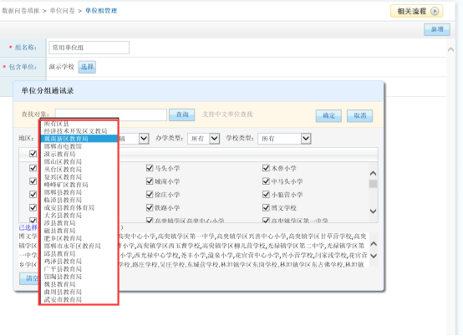Viewport: 463px width, 336px height.
Task: Choose 馆陶县教育局 in the list
Action: pos(63,277)
